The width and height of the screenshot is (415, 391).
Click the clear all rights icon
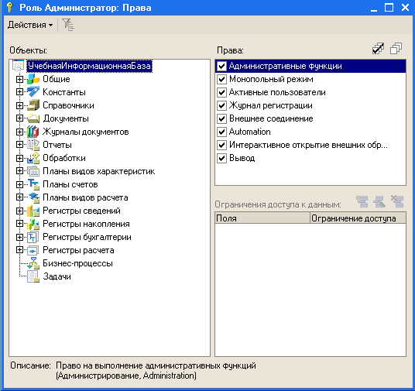tap(396, 49)
